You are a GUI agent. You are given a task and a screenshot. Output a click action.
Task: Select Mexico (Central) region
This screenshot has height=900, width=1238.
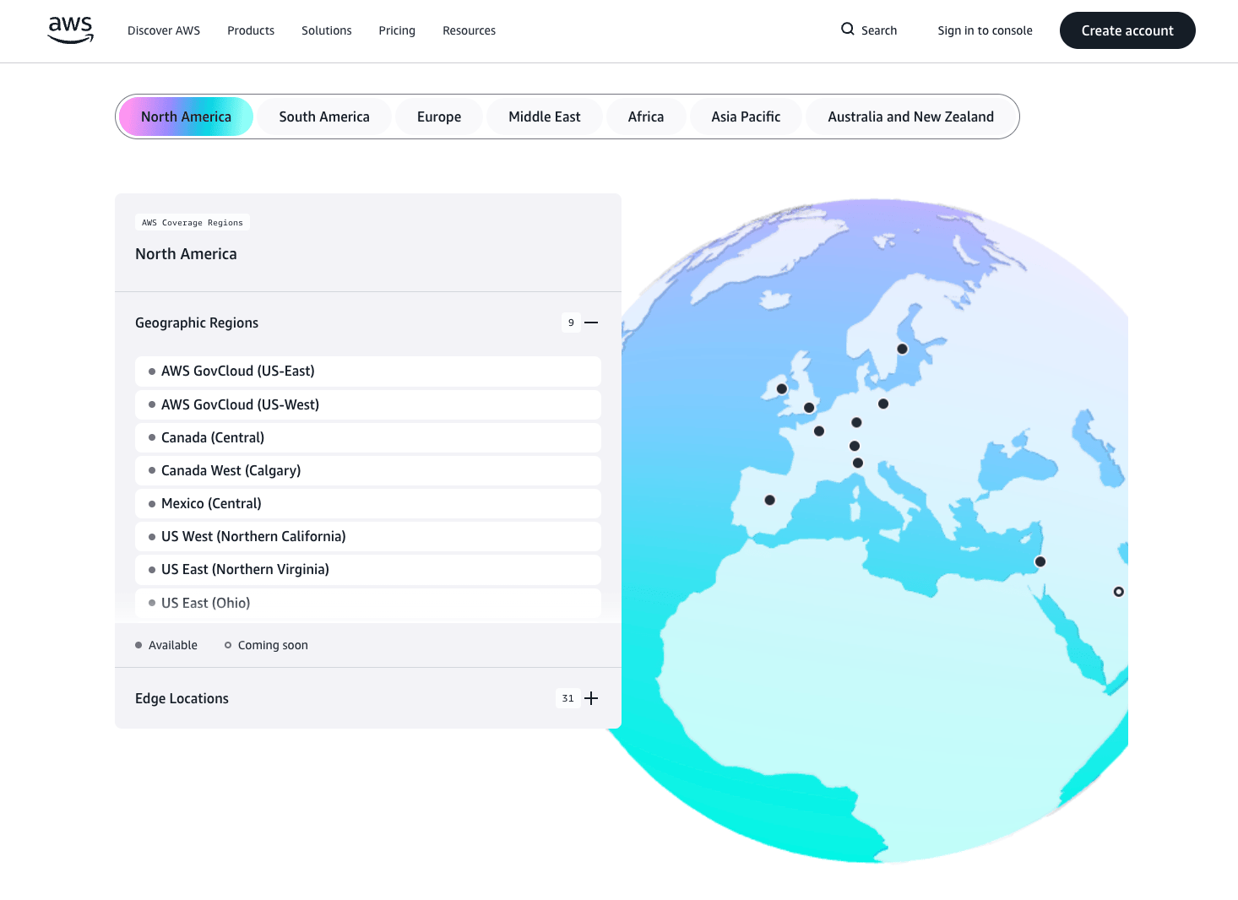pyautogui.click(x=368, y=503)
